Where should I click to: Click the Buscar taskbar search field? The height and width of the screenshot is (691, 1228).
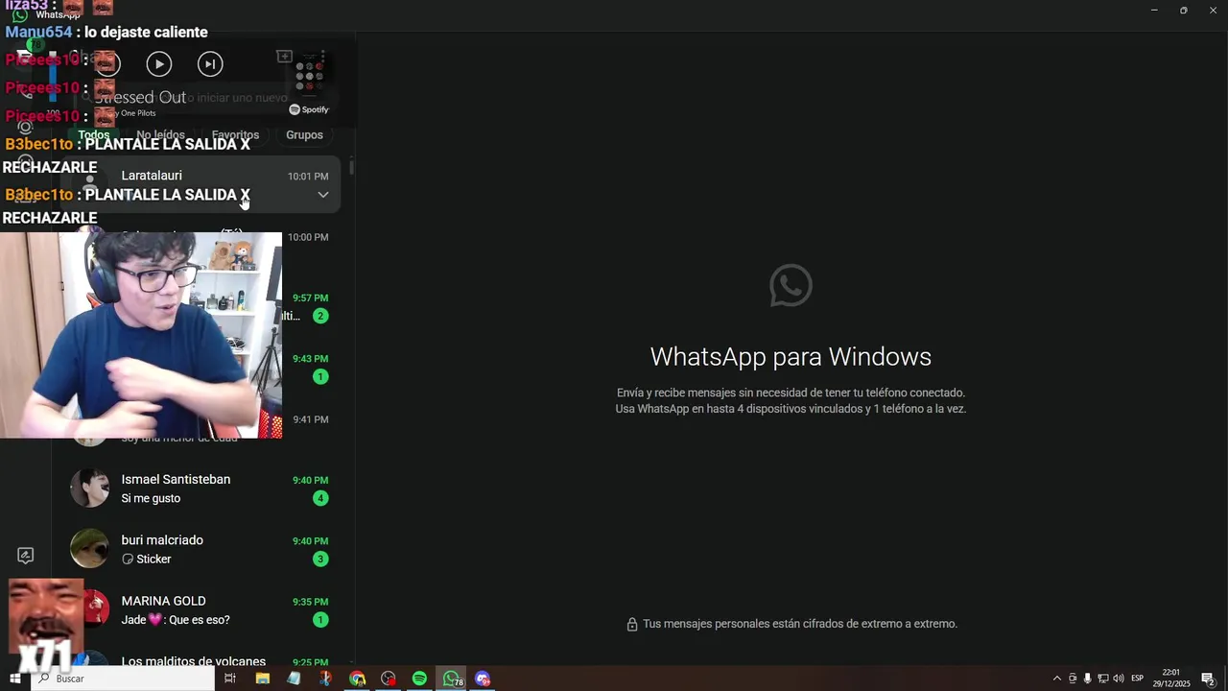(123, 679)
